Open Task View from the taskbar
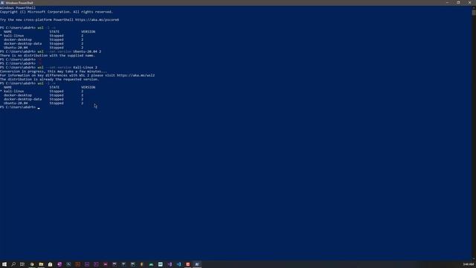Image resolution: width=476 pixels, height=268 pixels. point(22,264)
